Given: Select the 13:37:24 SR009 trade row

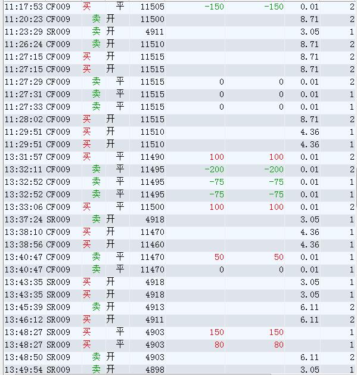Looking at the screenshot, I should tap(179, 219).
